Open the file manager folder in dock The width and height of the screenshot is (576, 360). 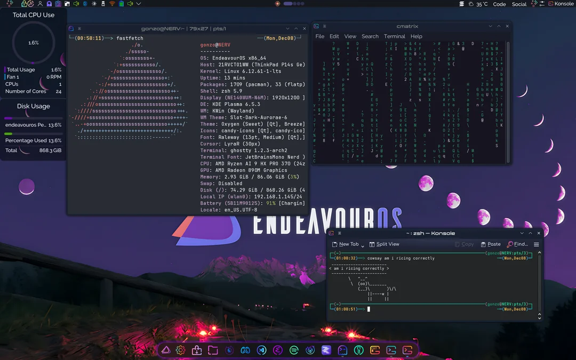[x=213, y=350]
